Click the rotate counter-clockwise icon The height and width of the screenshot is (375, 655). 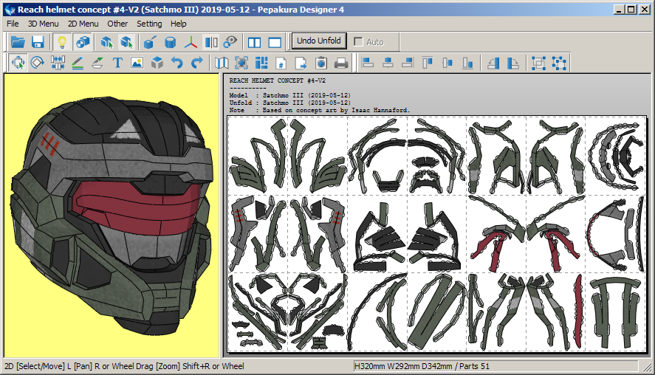[x=493, y=63]
